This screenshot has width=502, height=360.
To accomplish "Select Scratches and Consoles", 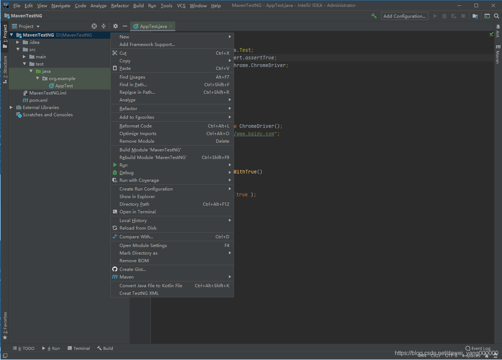I will click(45, 114).
